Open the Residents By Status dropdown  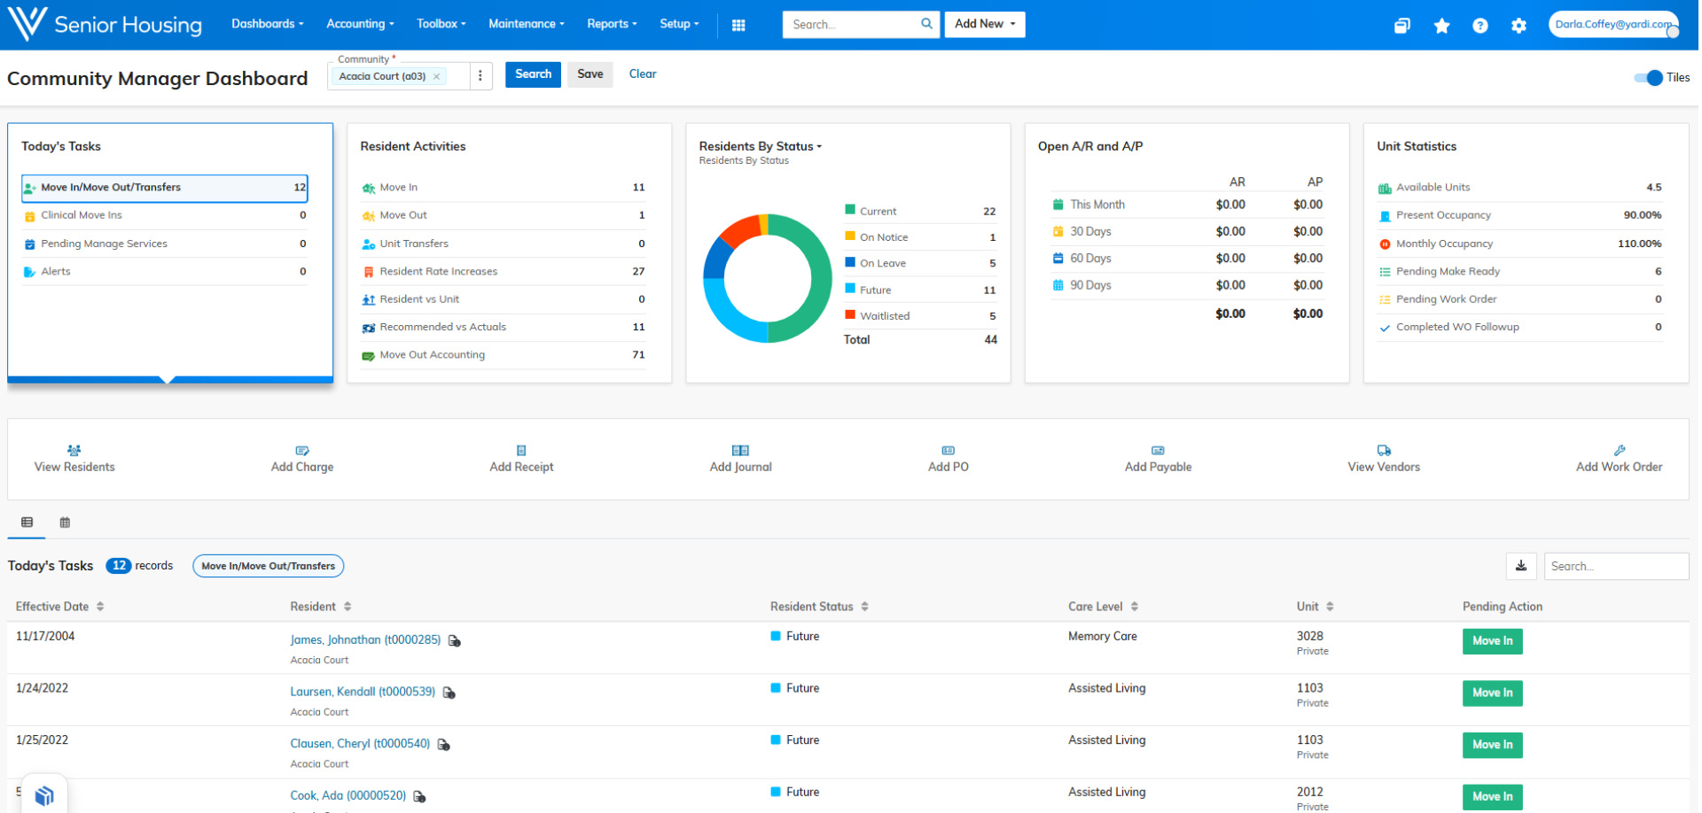click(x=818, y=145)
